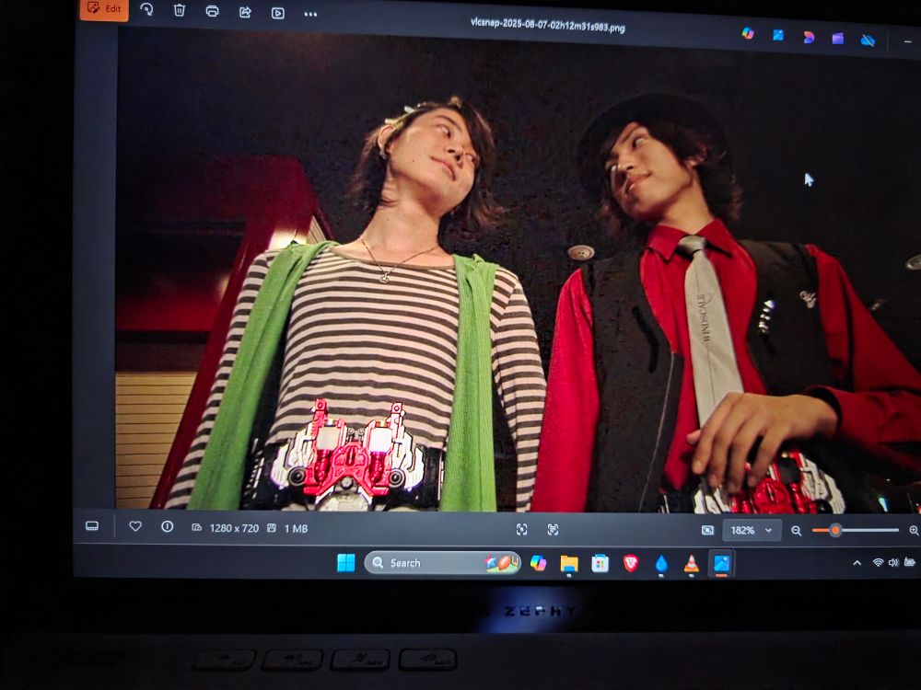The height and width of the screenshot is (690, 921).
Task: Click the volume speaker tray icon
Action: point(893,563)
